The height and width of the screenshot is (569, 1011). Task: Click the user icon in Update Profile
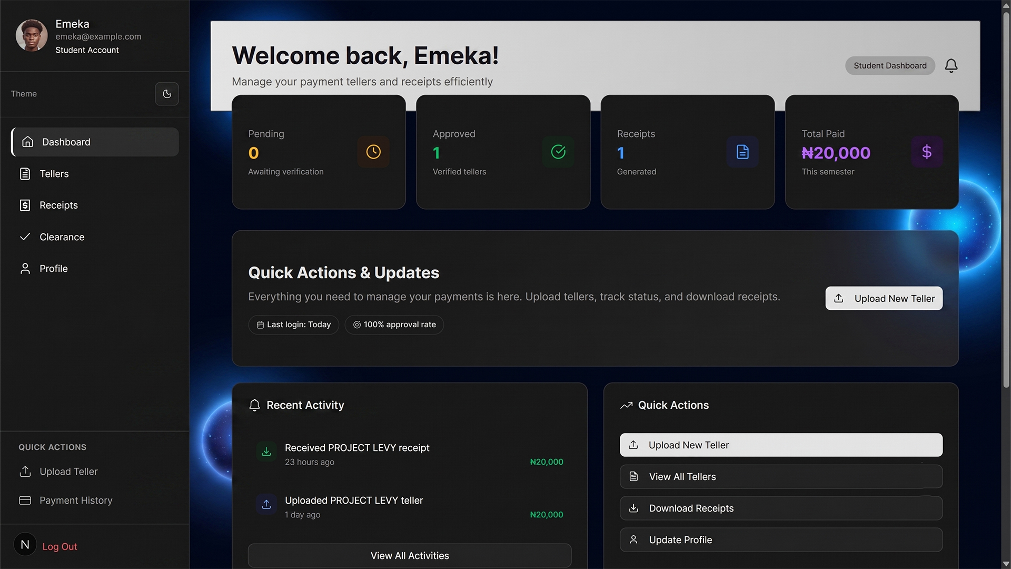coord(633,540)
